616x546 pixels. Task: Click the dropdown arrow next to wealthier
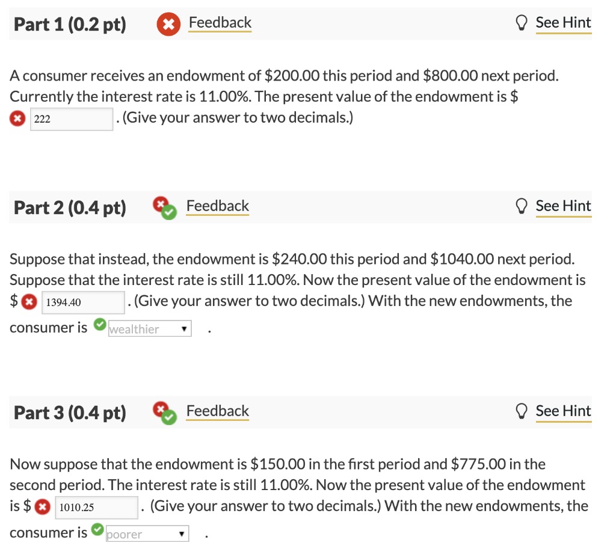click(185, 328)
